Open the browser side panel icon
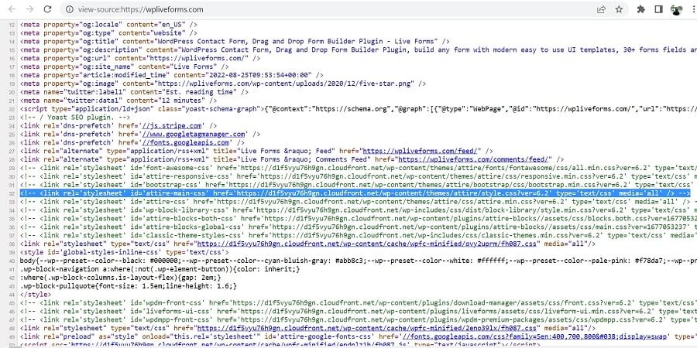This screenshot has width=697, height=348. coord(658,9)
